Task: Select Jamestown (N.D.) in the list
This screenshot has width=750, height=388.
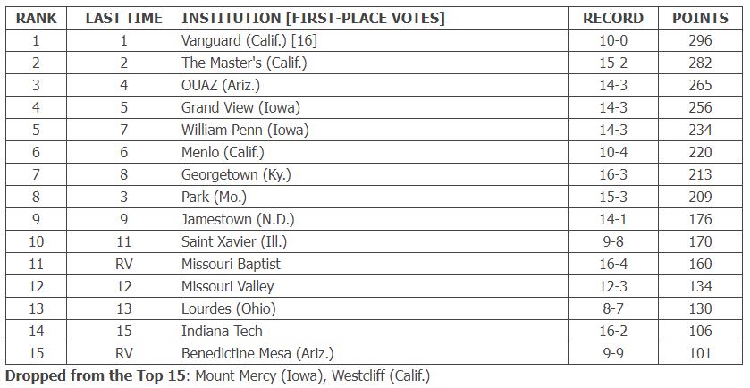Action: [x=238, y=219]
